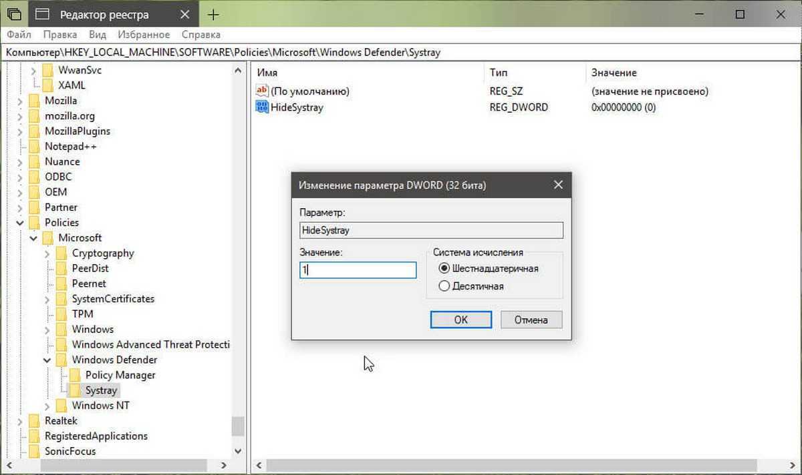Screen dimensions: 802x475
Task: Click the HideSystray DWORD value icon
Action: tap(262, 107)
